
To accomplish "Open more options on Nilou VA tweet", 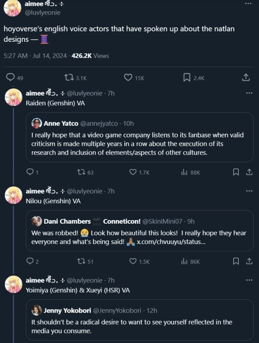I will tap(249, 192).
